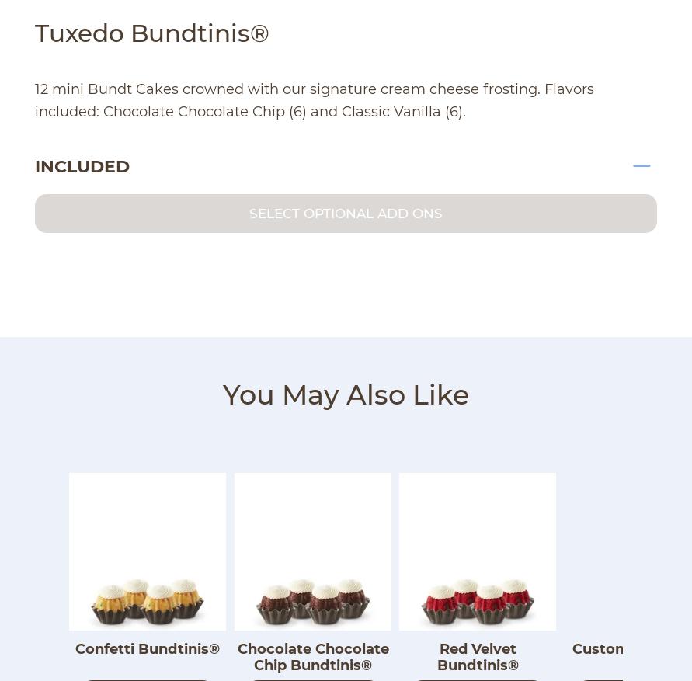692x681 pixels.
Task: Click the ® symbol after Tuxedo Bundtinis
Action: tap(260, 34)
